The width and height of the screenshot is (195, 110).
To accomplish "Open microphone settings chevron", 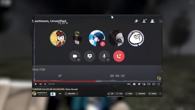I will [x=108, y=60].
